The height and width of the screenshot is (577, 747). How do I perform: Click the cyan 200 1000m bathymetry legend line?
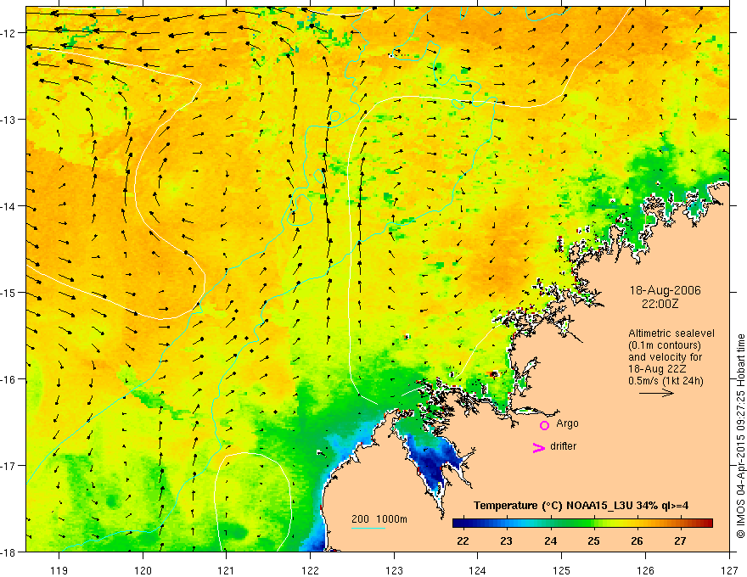[368, 528]
